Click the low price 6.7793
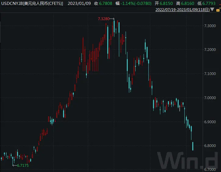 tap(209, 3)
